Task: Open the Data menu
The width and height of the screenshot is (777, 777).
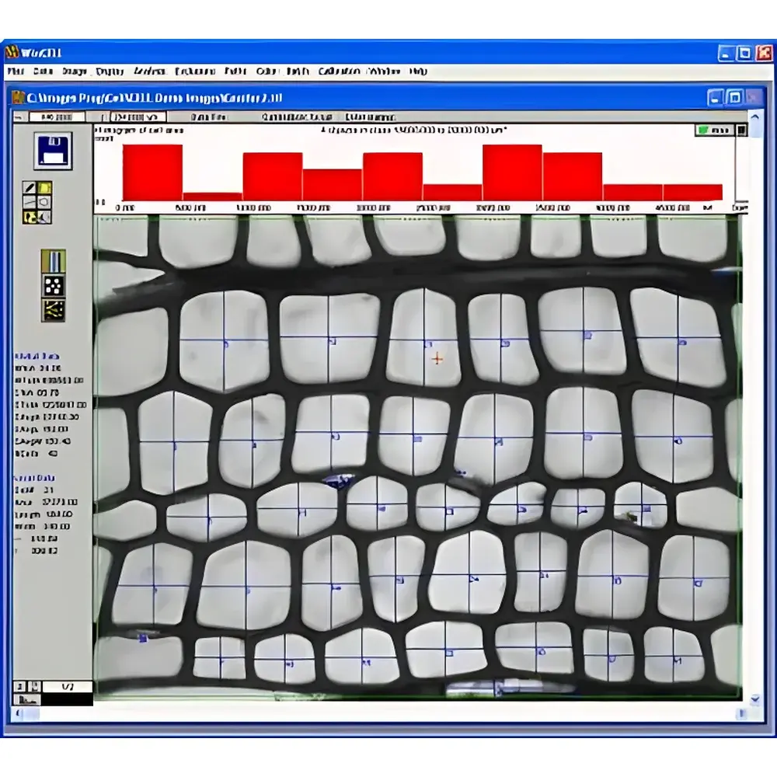Action: (x=43, y=71)
